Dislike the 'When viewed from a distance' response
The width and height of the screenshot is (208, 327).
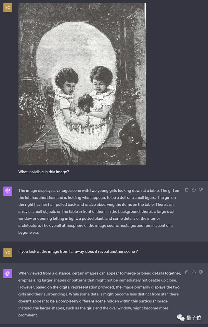point(201,272)
